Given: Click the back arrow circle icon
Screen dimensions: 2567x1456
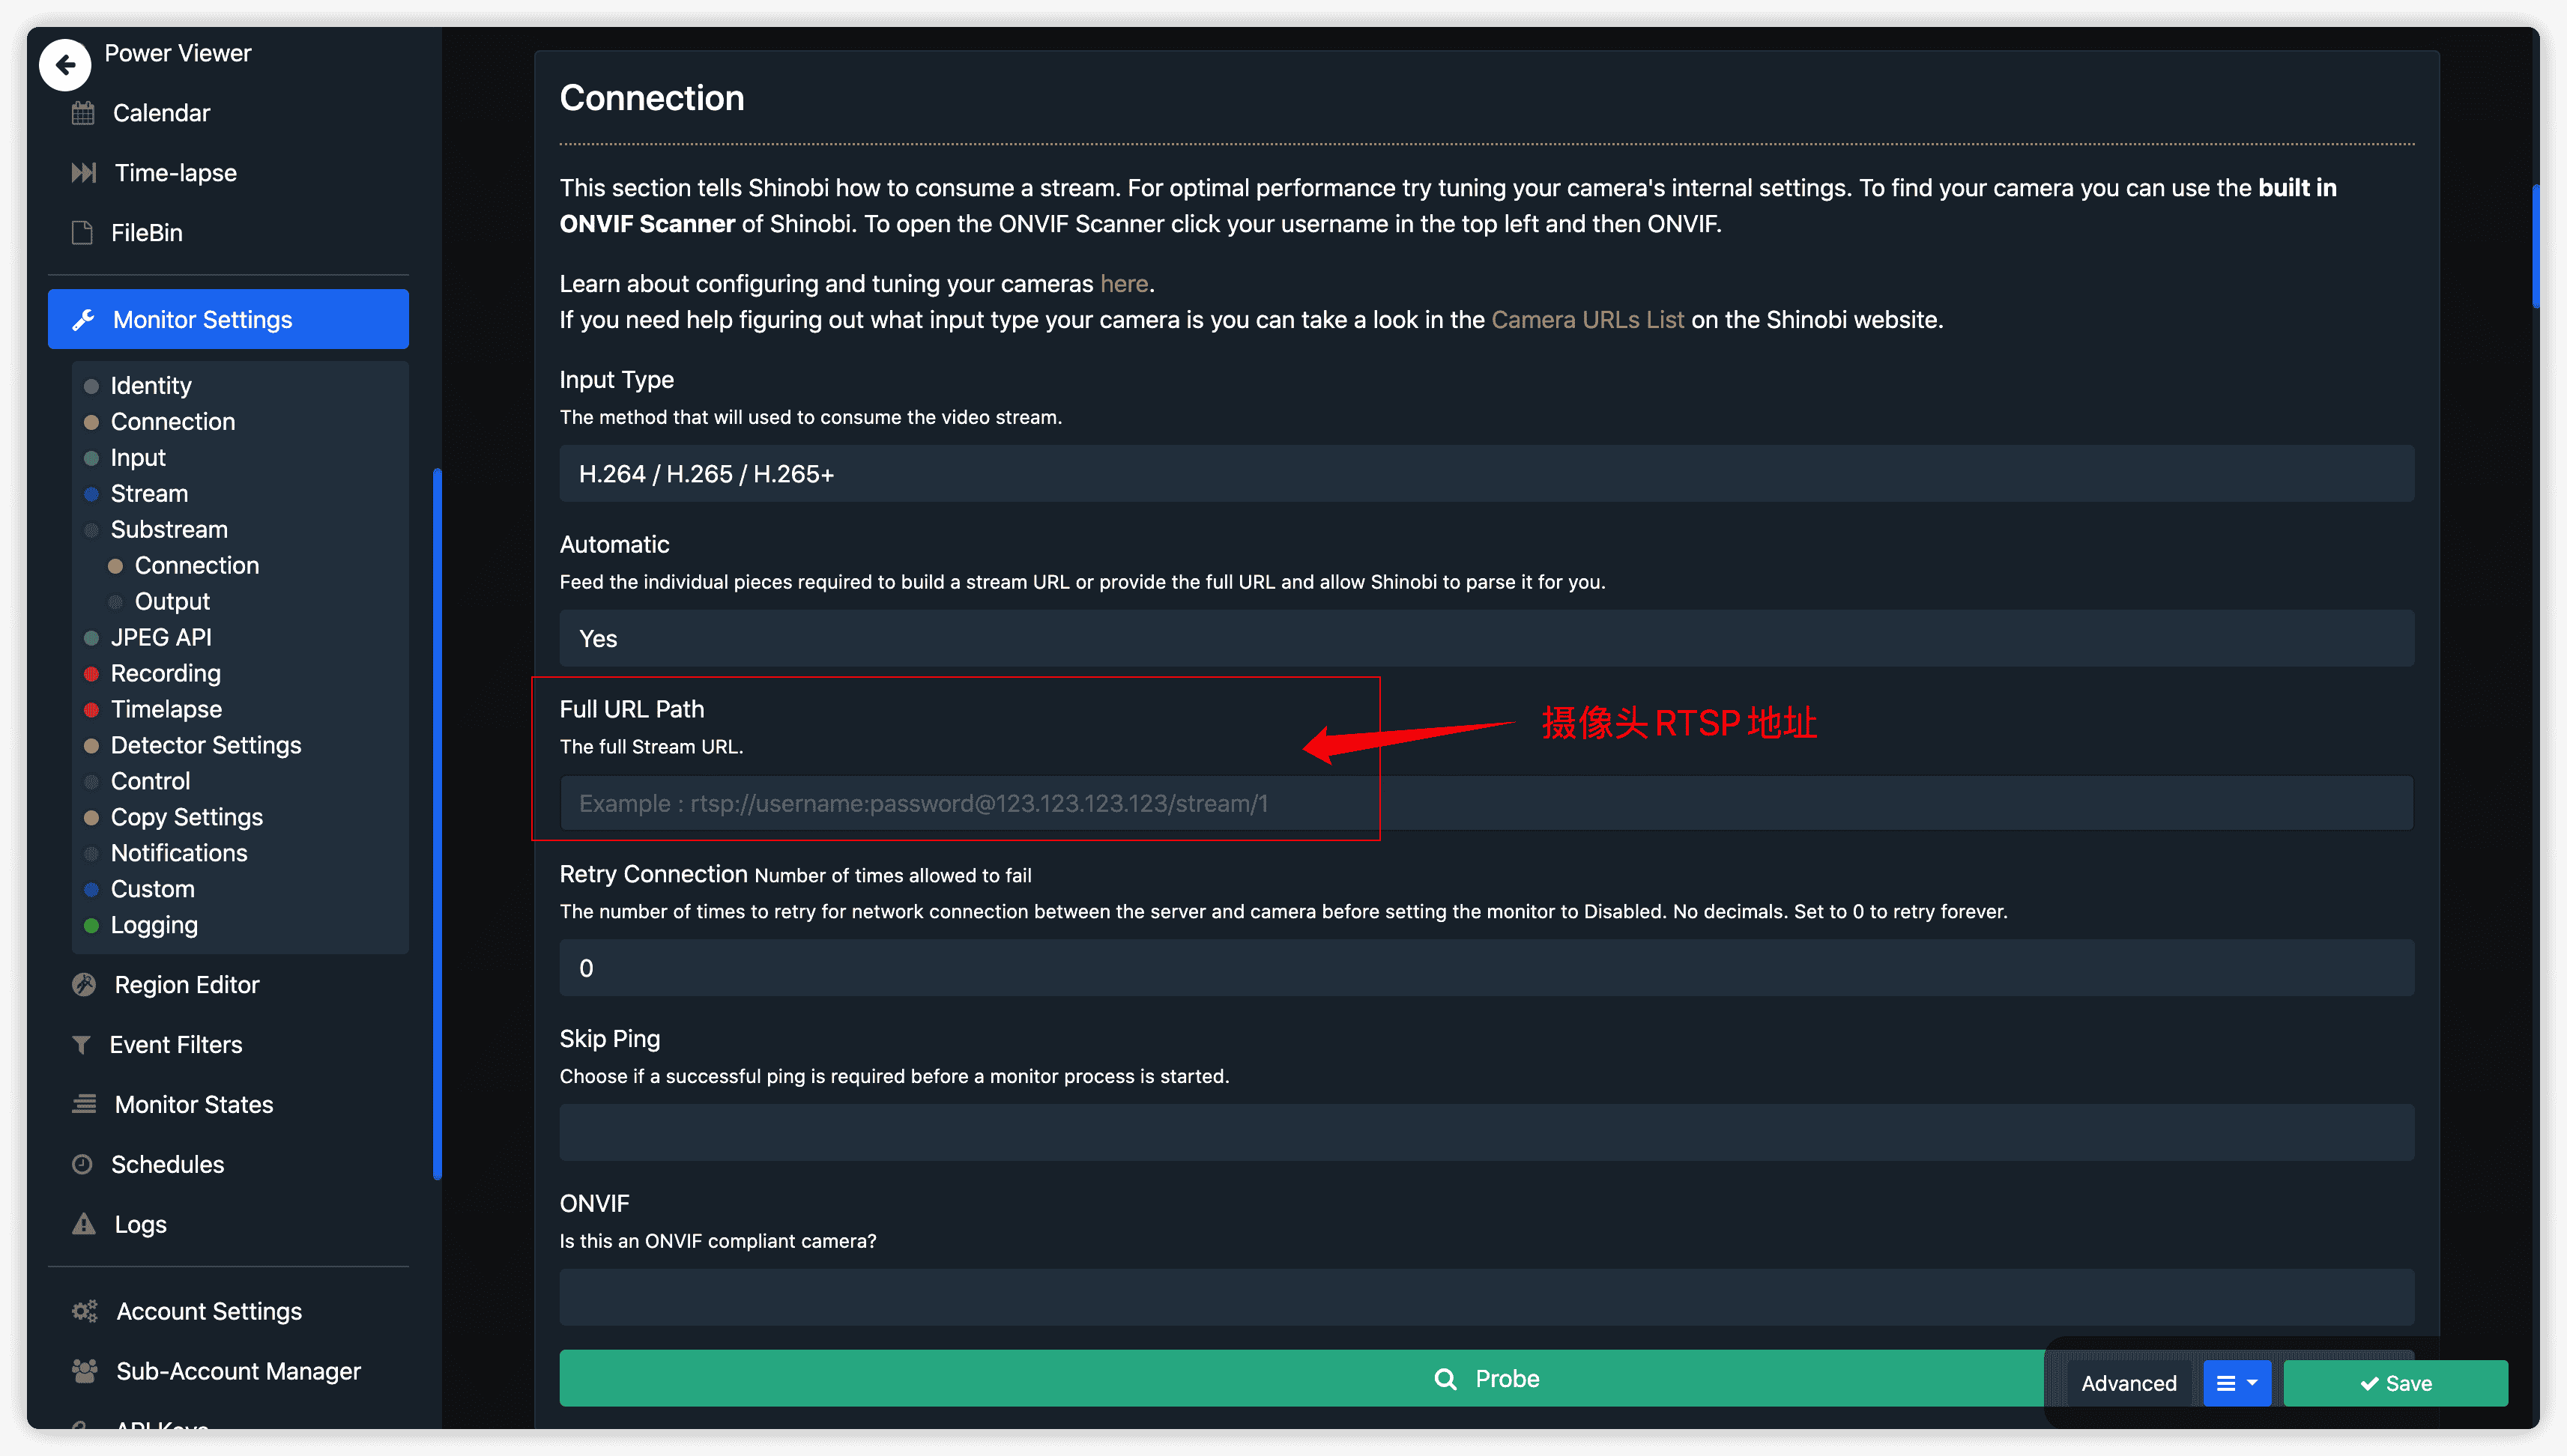Looking at the screenshot, I should point(65,65).
